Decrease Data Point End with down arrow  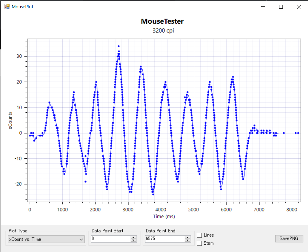188,240
